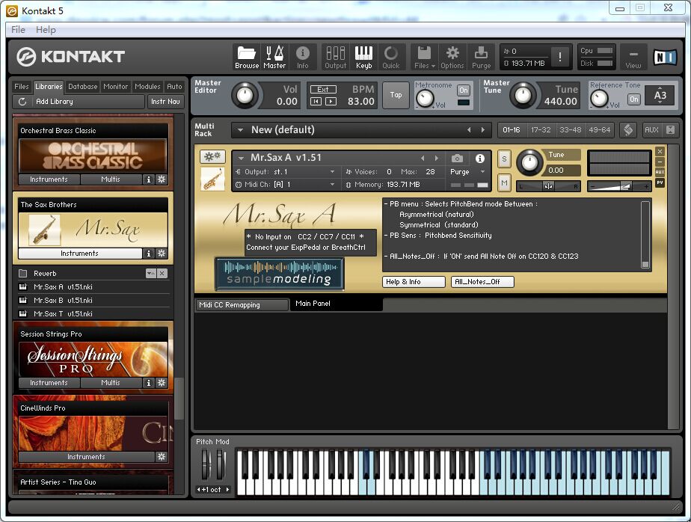Image resolution: width=691 pixels, height=522 pixels.
Task: Click the Pitch wheel control
Action: (x=206, y=464)
